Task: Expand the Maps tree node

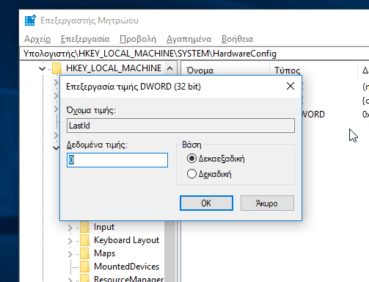Action: [70, 254]
